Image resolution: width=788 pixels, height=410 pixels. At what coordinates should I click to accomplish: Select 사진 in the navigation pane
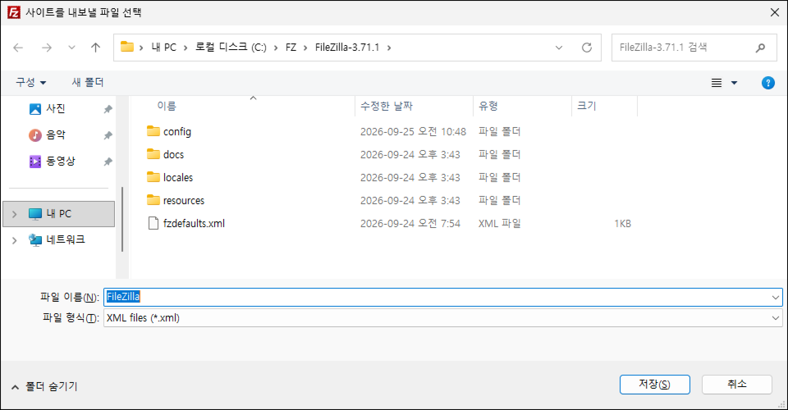click(56, 109)
